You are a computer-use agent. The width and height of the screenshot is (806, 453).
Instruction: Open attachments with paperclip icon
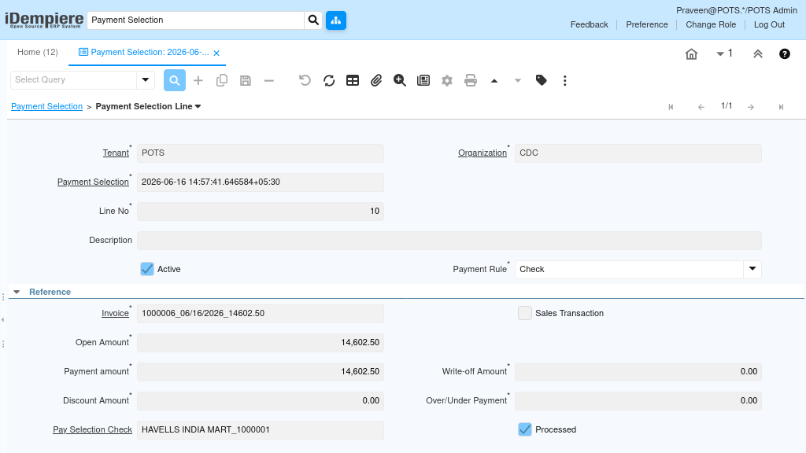tap(376, 81)
